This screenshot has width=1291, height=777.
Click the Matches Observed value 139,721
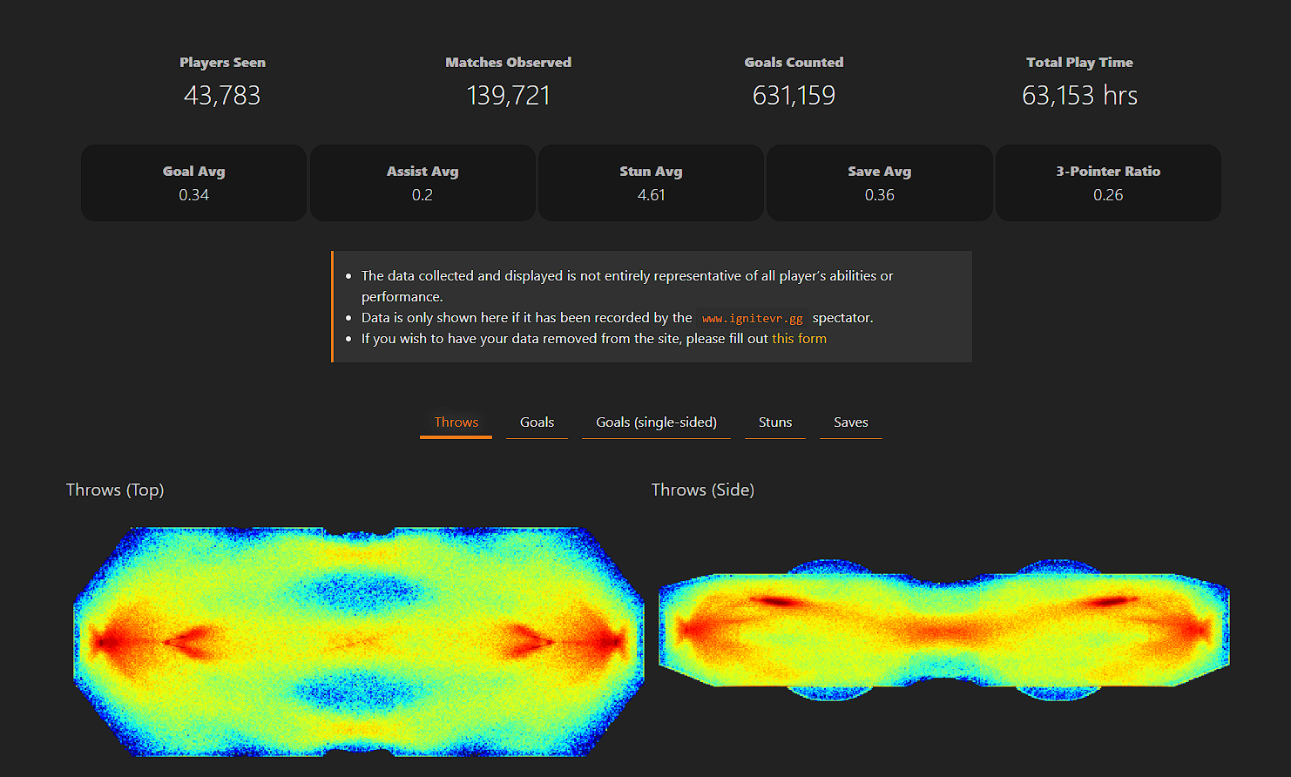click(508, 95)
